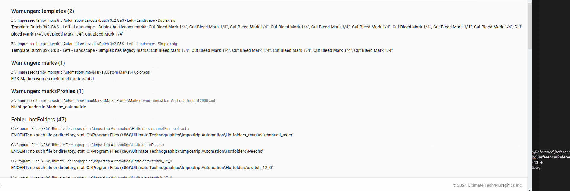570x191 pixels.
Task: Click 'Nicht gefunden in Mark: hc_datamatrix' message
Action: pyautogui.click(x=48, y=107)
